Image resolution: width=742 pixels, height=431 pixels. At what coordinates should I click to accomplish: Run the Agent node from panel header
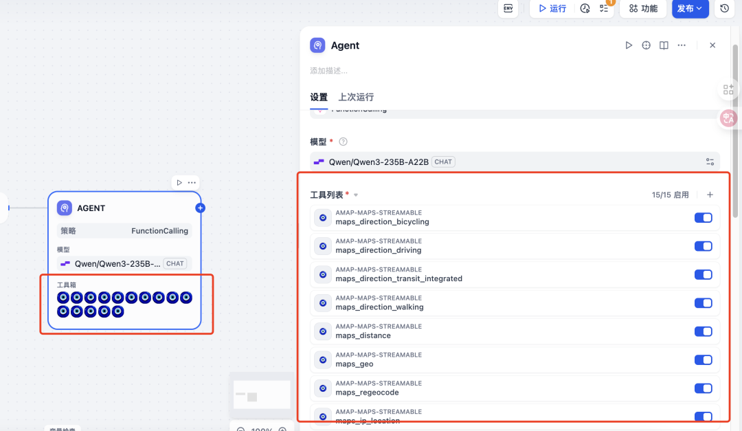tap(629, 45)
